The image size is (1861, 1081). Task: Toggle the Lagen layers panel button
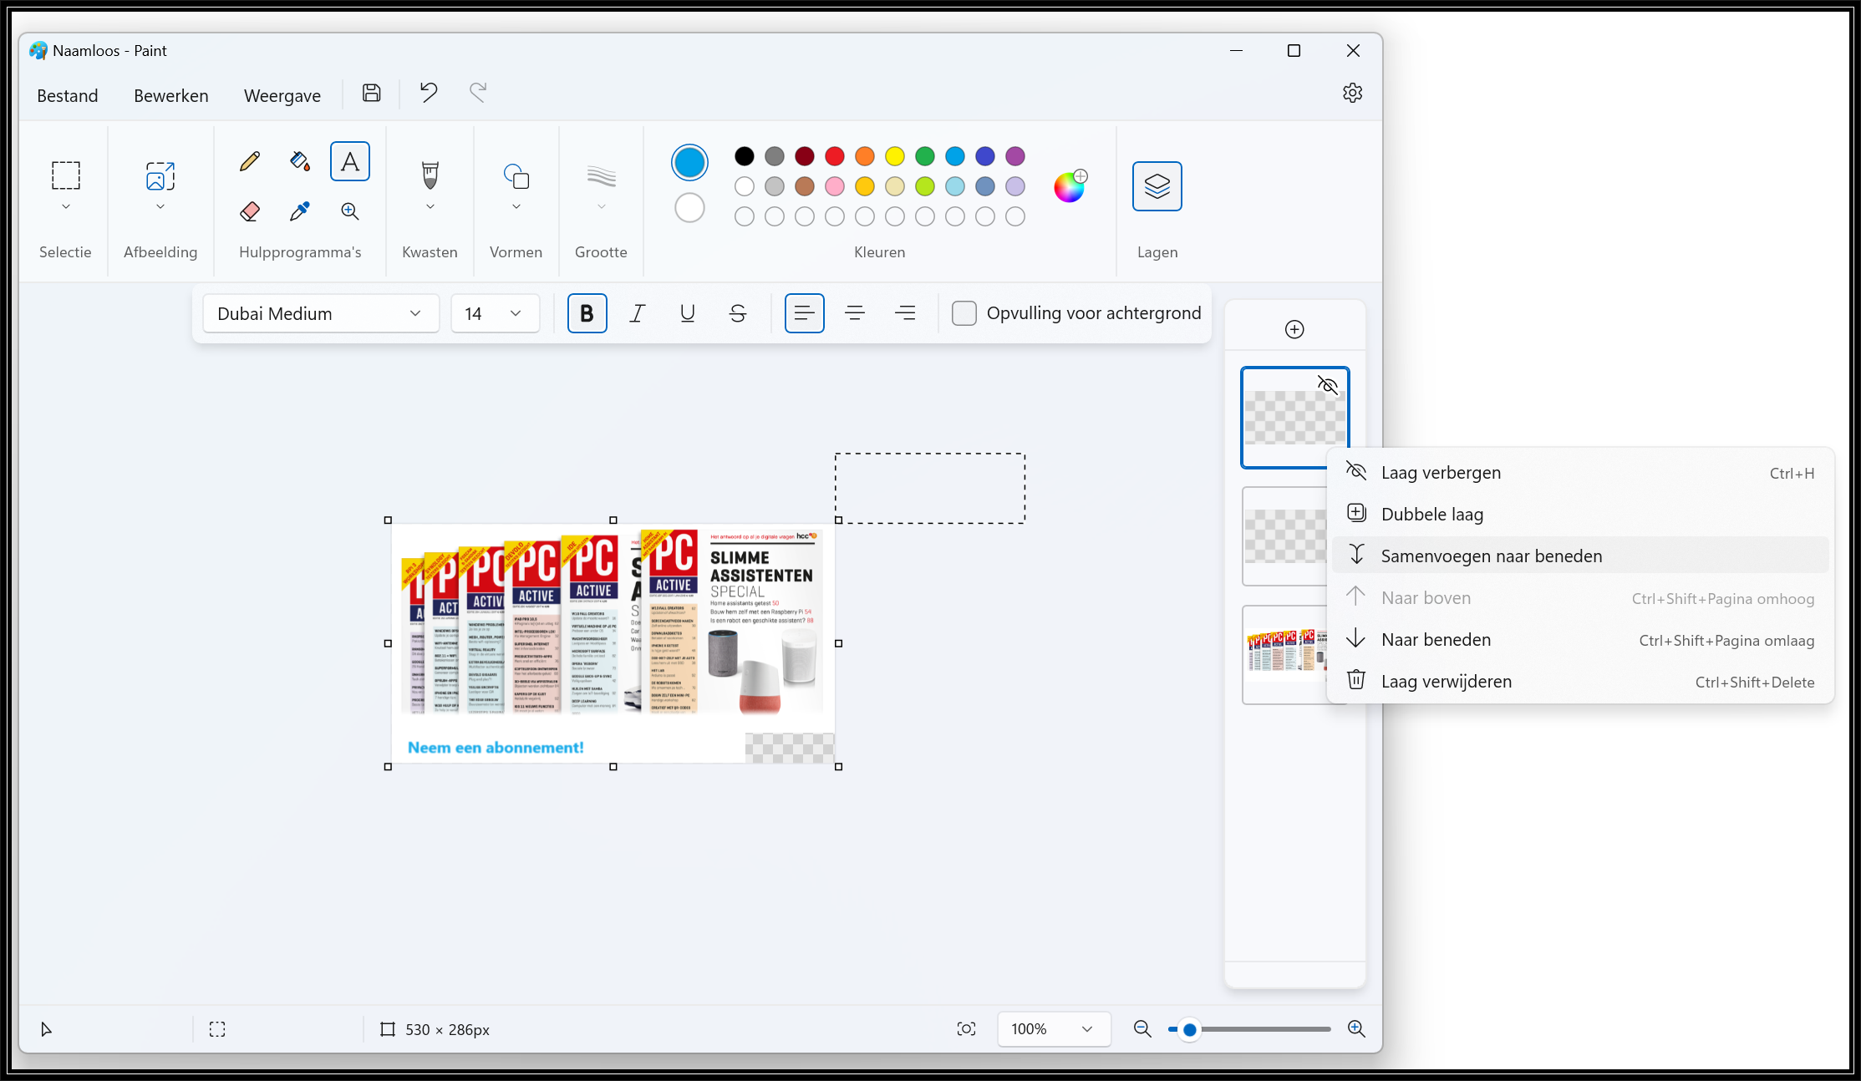click(x=1157, y=185)
